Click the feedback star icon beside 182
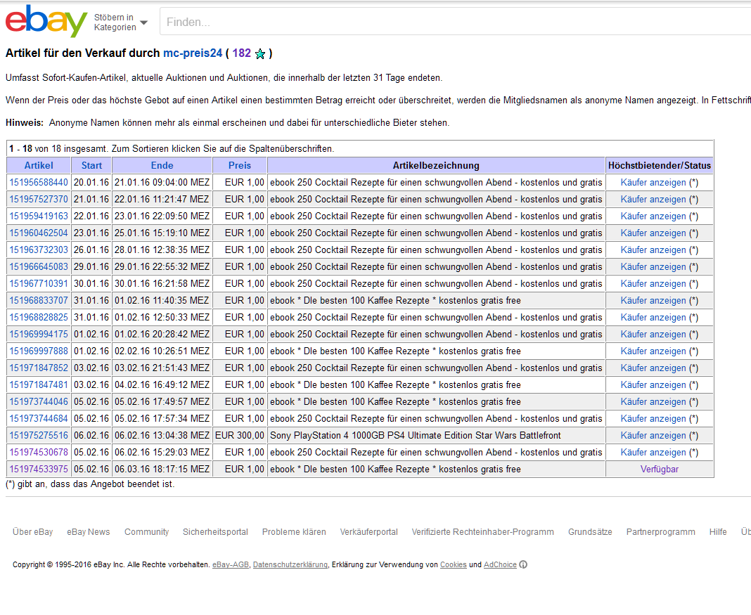This screenshot has width=751, height=615. (x=260, y=54)
